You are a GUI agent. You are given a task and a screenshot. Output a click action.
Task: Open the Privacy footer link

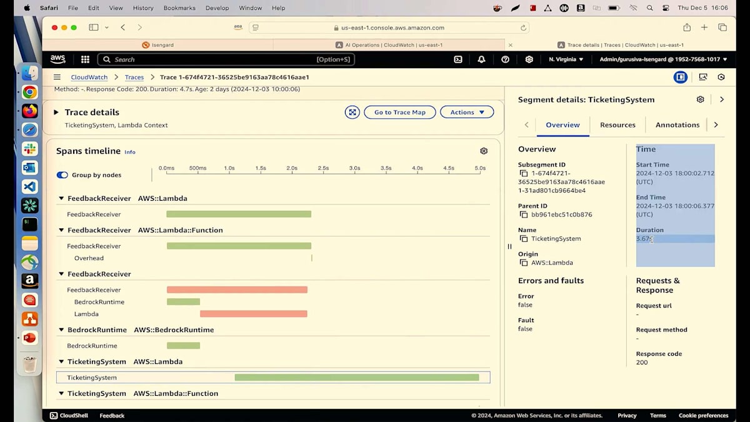[627, 415]
